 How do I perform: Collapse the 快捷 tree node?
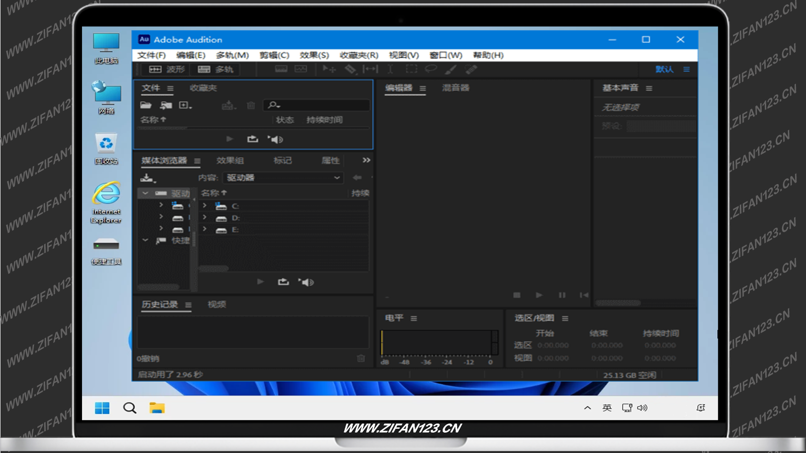[x=145, y=240]
